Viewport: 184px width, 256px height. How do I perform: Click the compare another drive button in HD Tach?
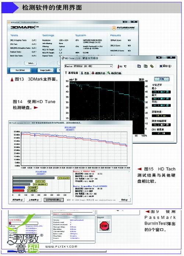[53, 200]
